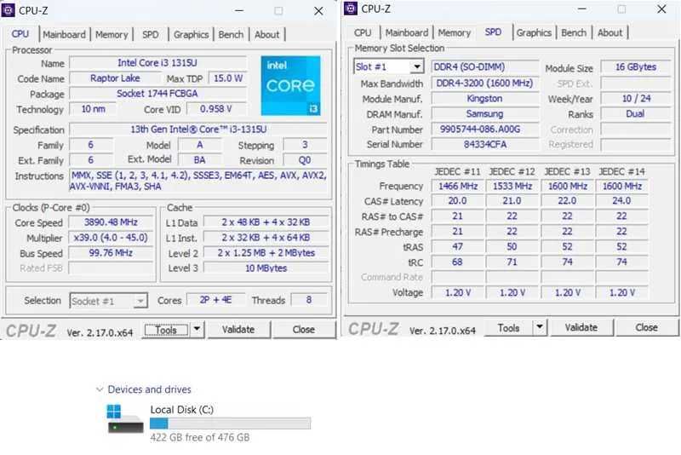681x455 pixels.
Task: Click the Threads value 8
Action: coord(309,300)
